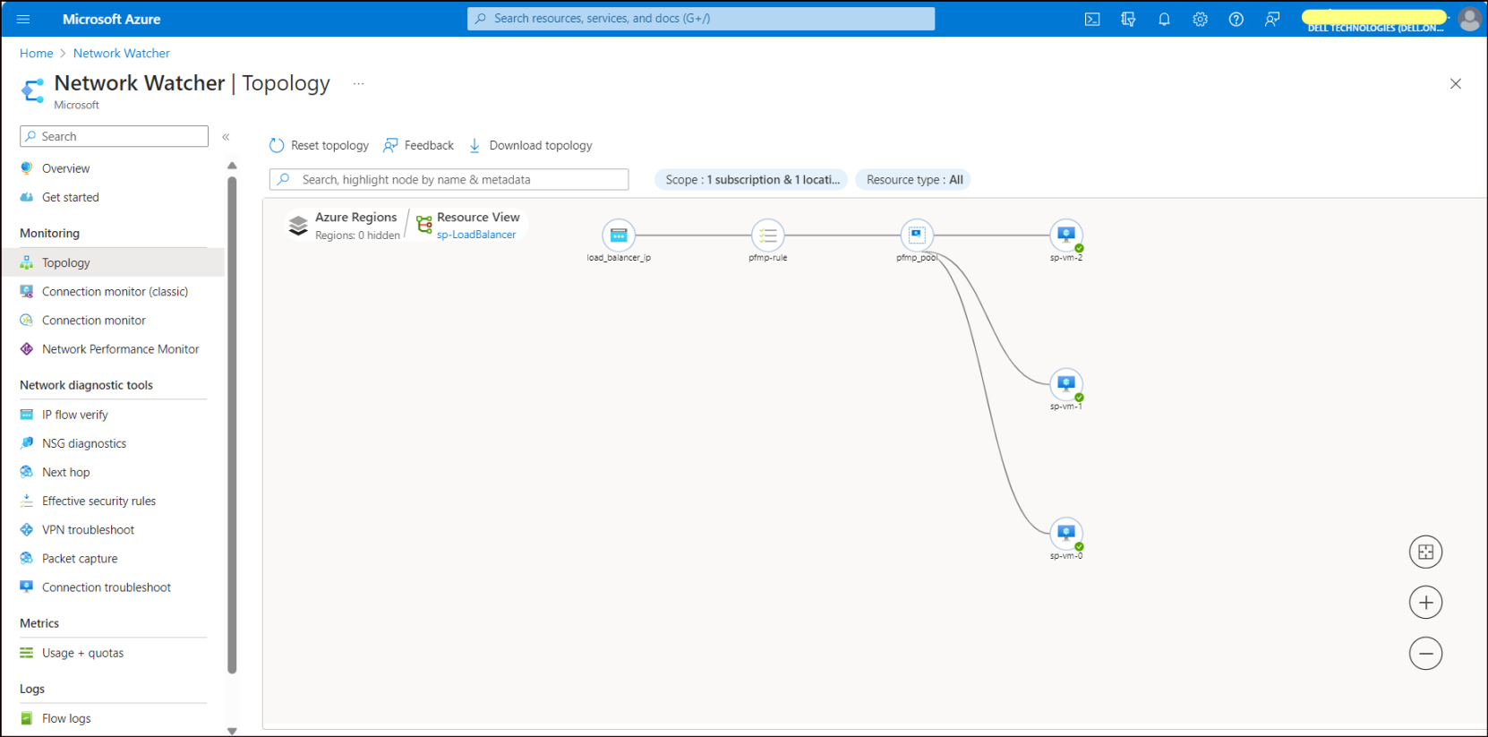Open portal settings gear
This screenshot has width=1488, height=737.
click(x=1200, y=19)
